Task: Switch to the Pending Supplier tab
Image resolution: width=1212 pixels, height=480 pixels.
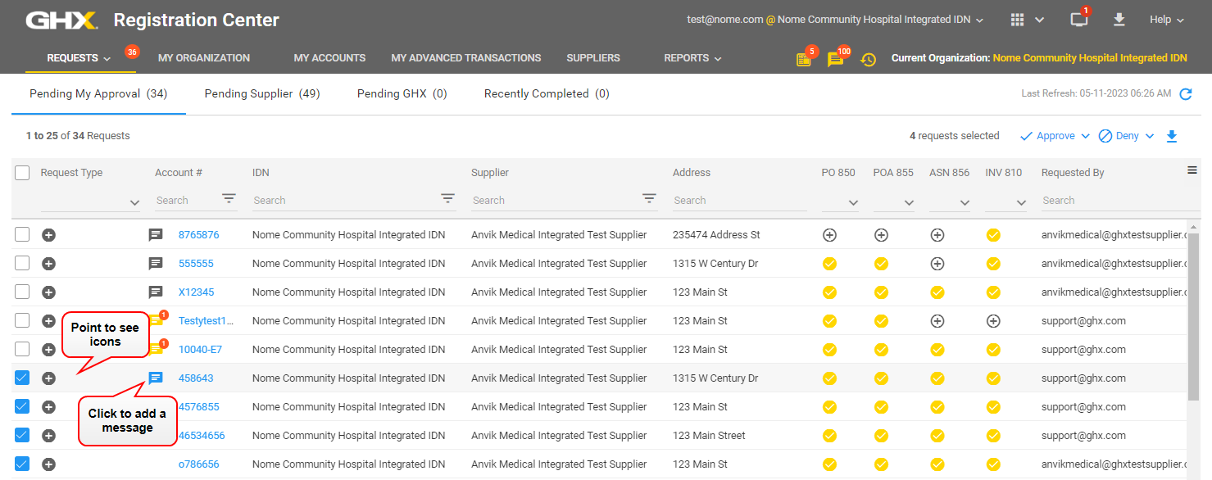Action: pos(262,94)
